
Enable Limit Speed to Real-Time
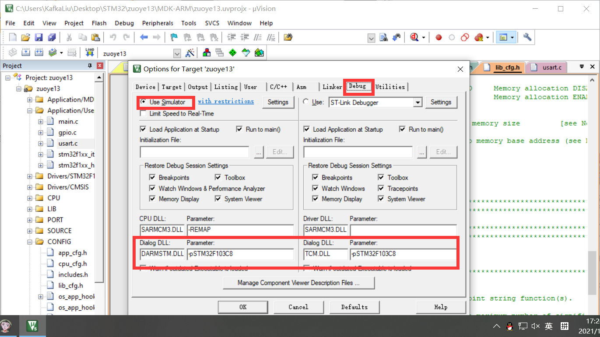[143, 113]
